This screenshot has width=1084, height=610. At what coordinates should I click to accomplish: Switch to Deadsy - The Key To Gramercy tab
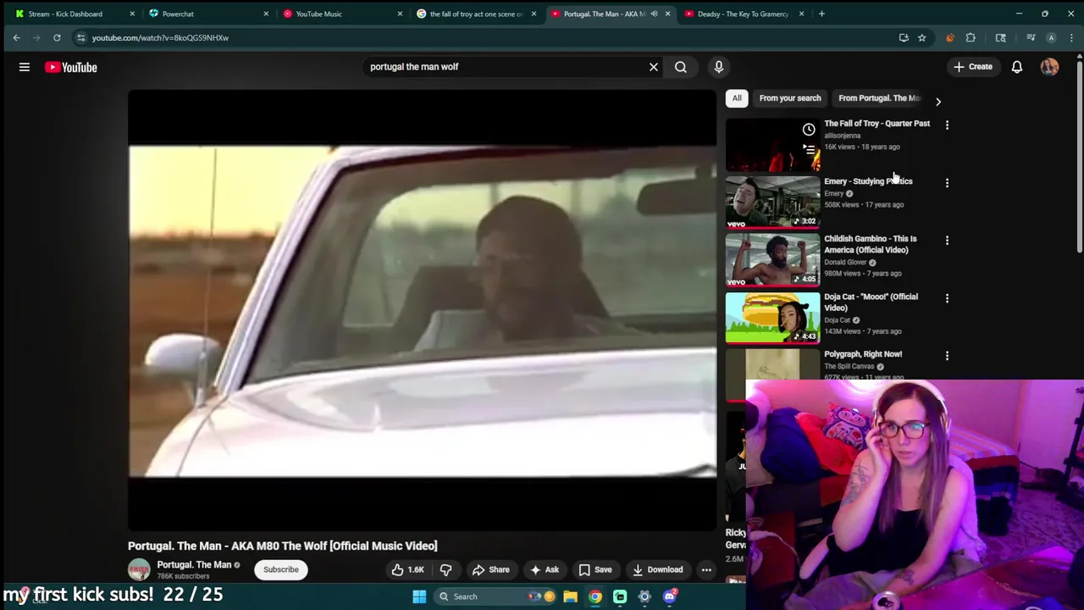744,14
